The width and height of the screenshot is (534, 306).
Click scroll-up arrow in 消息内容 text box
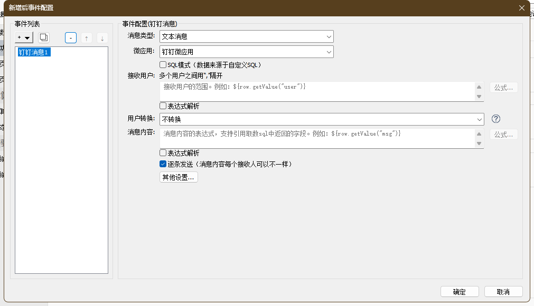(x=479, y=134)
